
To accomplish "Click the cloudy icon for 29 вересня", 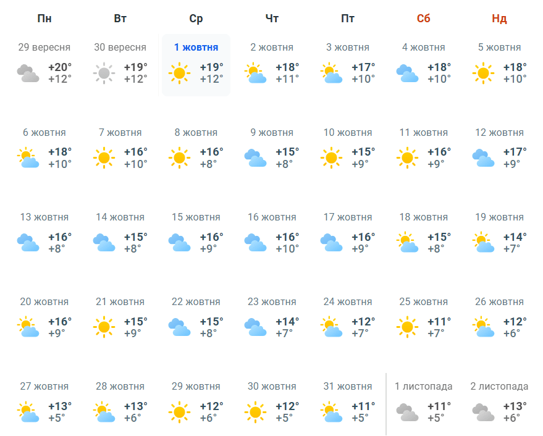I will [x=28, y=73].
